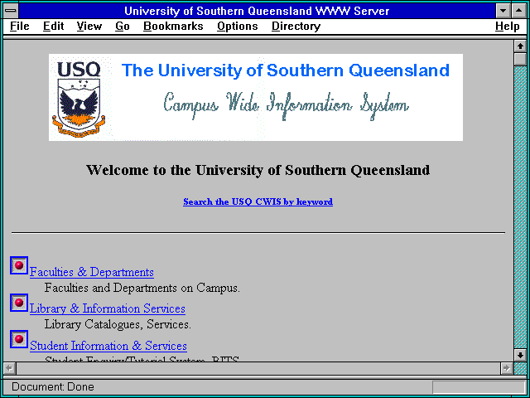Screen dimensions: 530x398
Task: Follow the Faculties & Departments link
Action: 92,272
